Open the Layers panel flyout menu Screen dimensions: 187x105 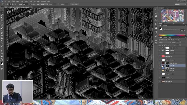(x=186, y=38)
